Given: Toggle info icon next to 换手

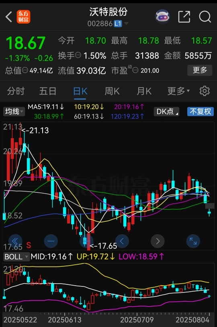Looking at the screenshot, I should tap(78, 55).
